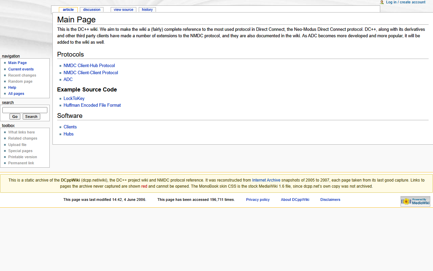Open NMDC Client-Client Protocol page
Screen dimensions: 433x271
91,73
